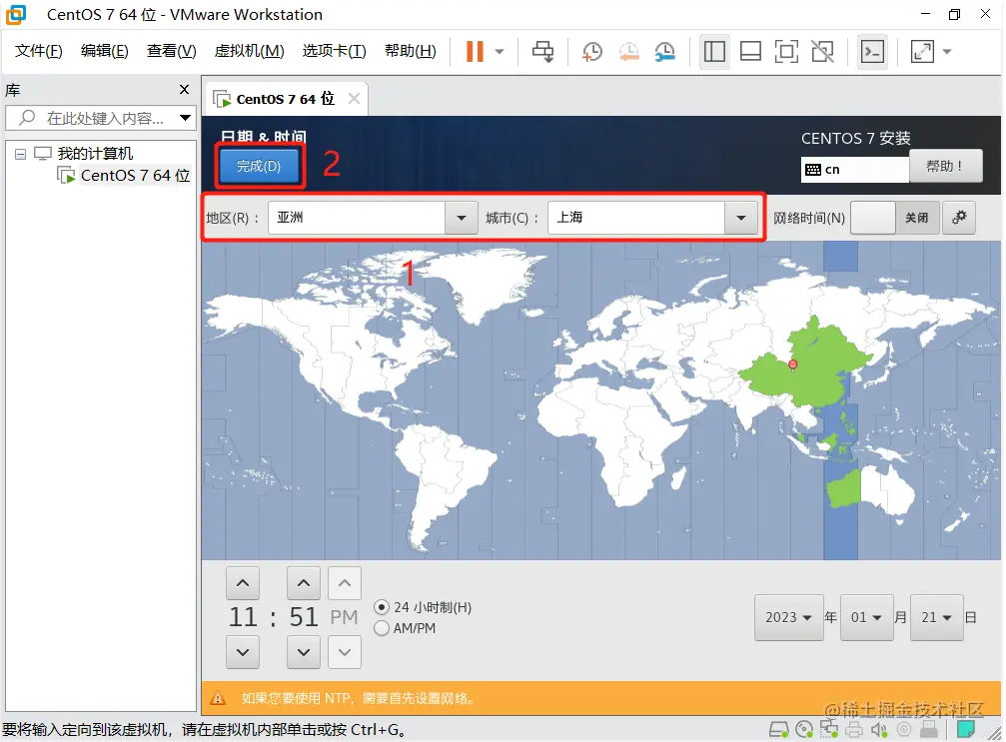
Task: Click the 帮助 button
Action: 945,166
